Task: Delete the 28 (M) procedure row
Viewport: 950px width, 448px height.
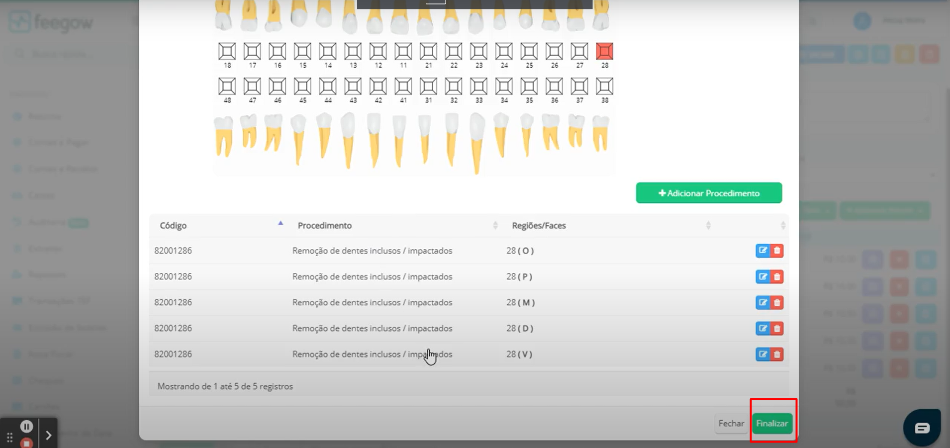Action: coord(777,302)
